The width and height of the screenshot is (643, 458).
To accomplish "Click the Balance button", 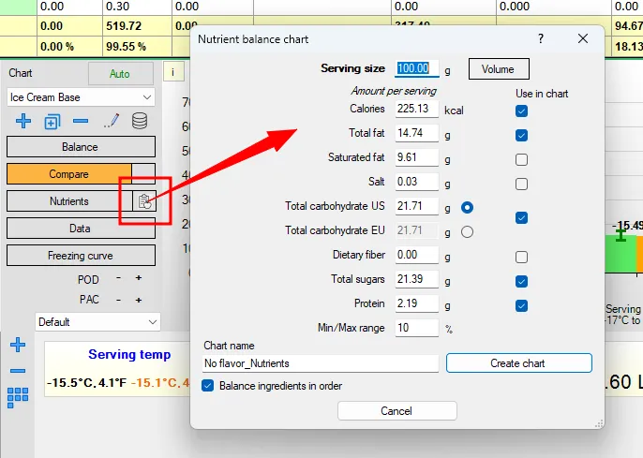I will 81,147.
